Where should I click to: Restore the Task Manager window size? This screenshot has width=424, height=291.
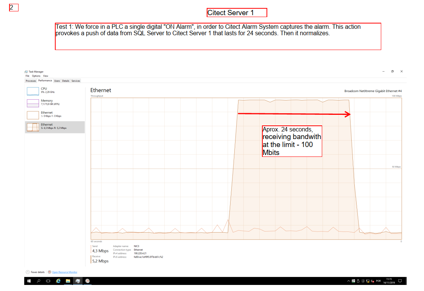tap(392, 72)
